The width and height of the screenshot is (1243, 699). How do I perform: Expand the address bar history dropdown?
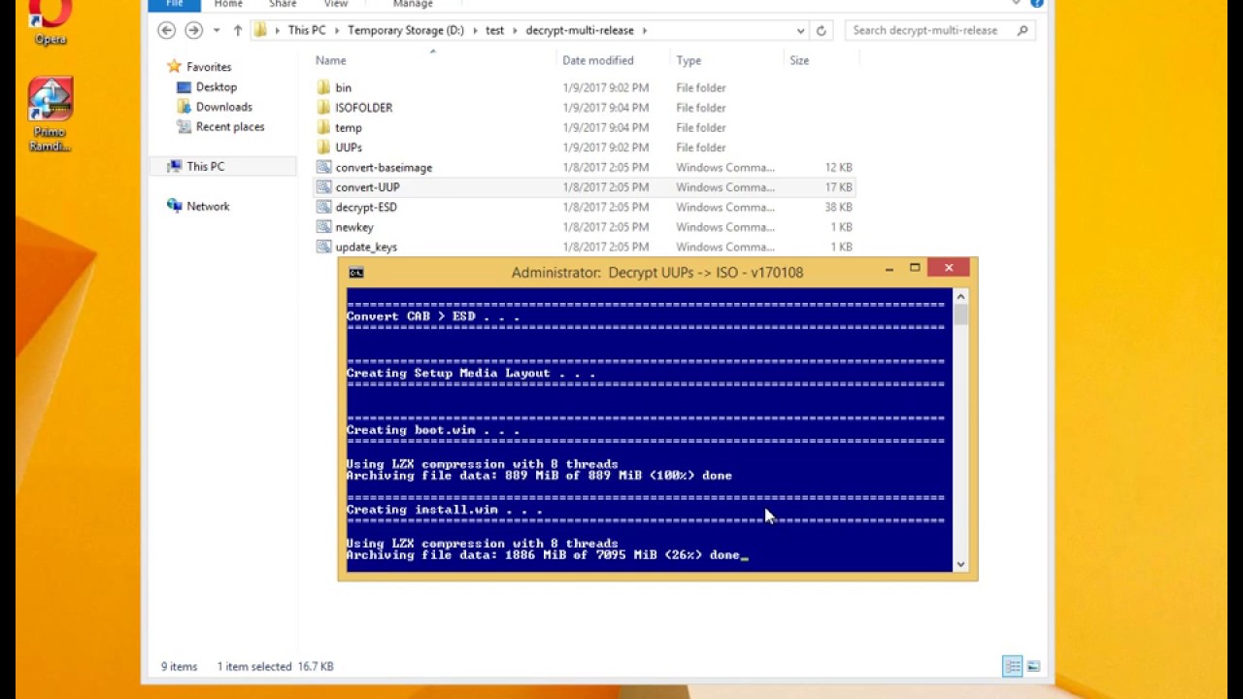coord(800,30)
